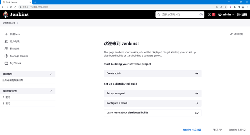Click the 构建执行状态 panel title
This screenshot has width=250, height=135.
10,91
